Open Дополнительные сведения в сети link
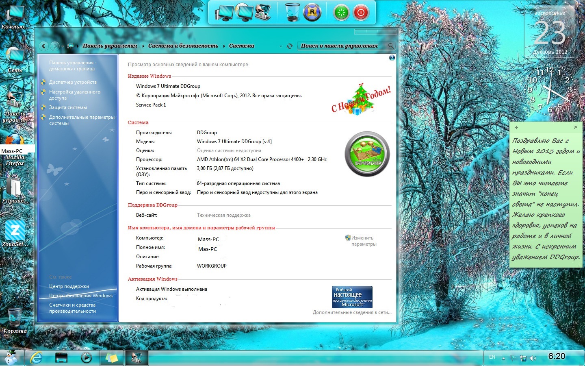Viewport: 585px width, 366px height. tap(352, 312)
